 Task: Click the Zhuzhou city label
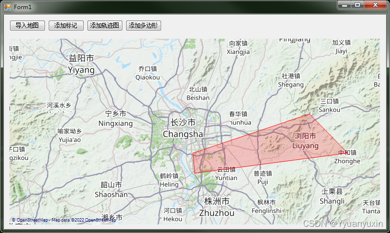click(x=217, y=207)
